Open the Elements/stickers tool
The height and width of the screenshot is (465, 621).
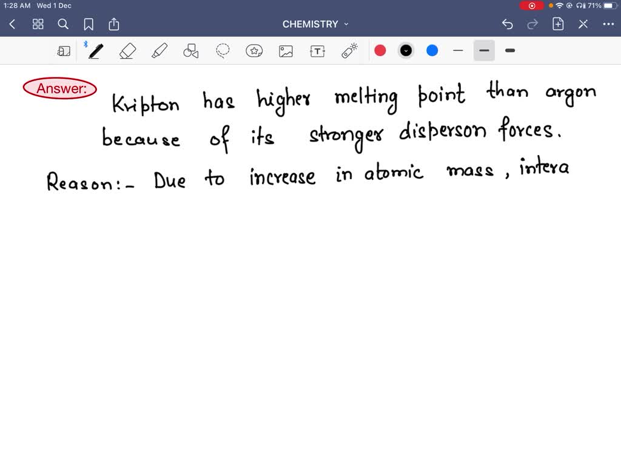[x=254, y=50]
